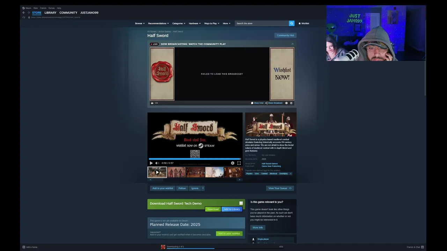Open Ways to Play dropdown

click(x=212, y=23)
